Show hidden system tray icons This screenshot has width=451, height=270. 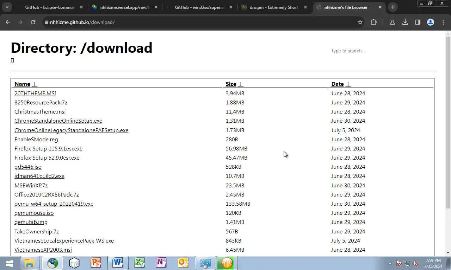pos(390,263)
